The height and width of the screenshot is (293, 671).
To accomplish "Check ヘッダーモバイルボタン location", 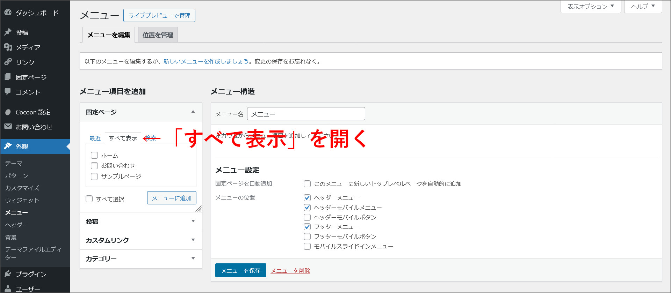I will [307, 217].
